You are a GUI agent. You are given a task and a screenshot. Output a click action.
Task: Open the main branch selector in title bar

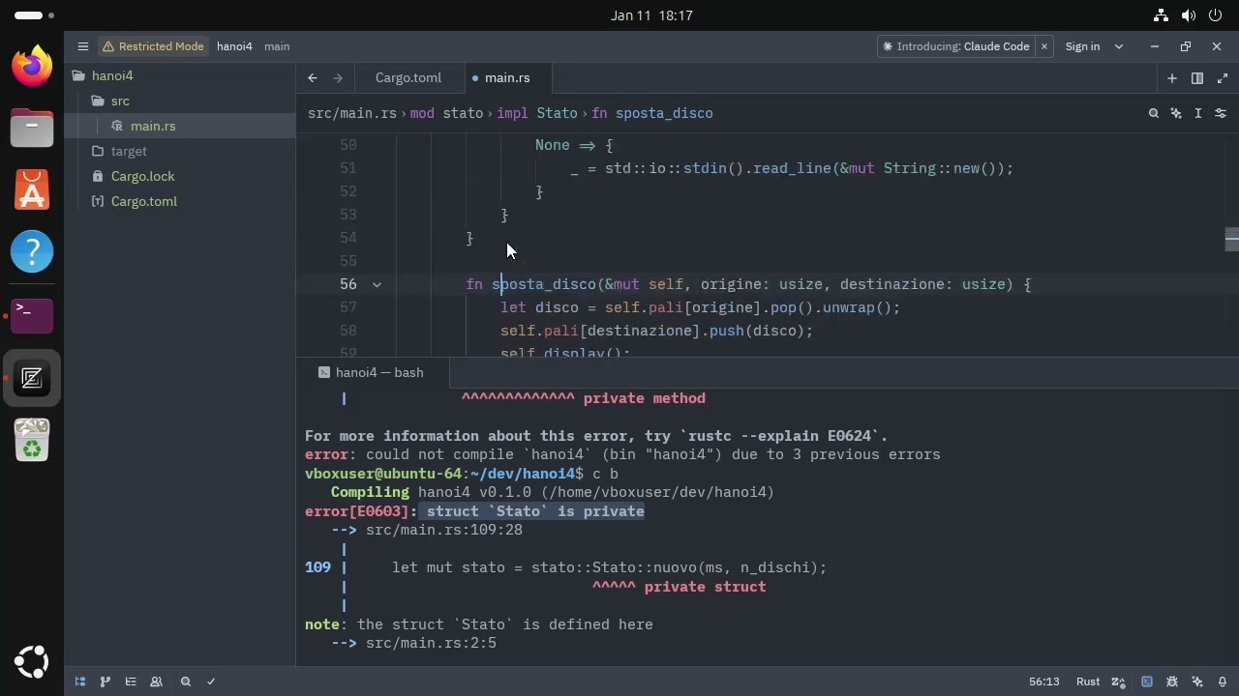(277, 46)
